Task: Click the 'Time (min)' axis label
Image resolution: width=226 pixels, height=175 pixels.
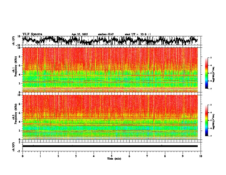Action: 114,159
